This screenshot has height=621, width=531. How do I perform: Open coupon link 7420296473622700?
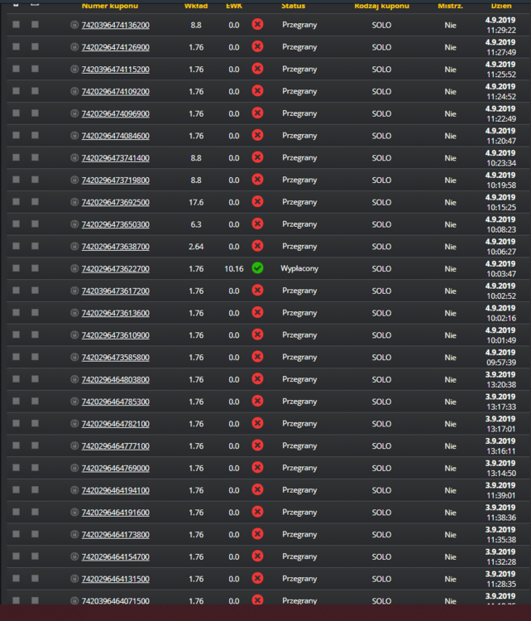pos(116,269)
